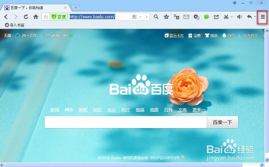269x167 pixels.
Task: Open search with the magnifier icon
Action: (x=156, y=17)
